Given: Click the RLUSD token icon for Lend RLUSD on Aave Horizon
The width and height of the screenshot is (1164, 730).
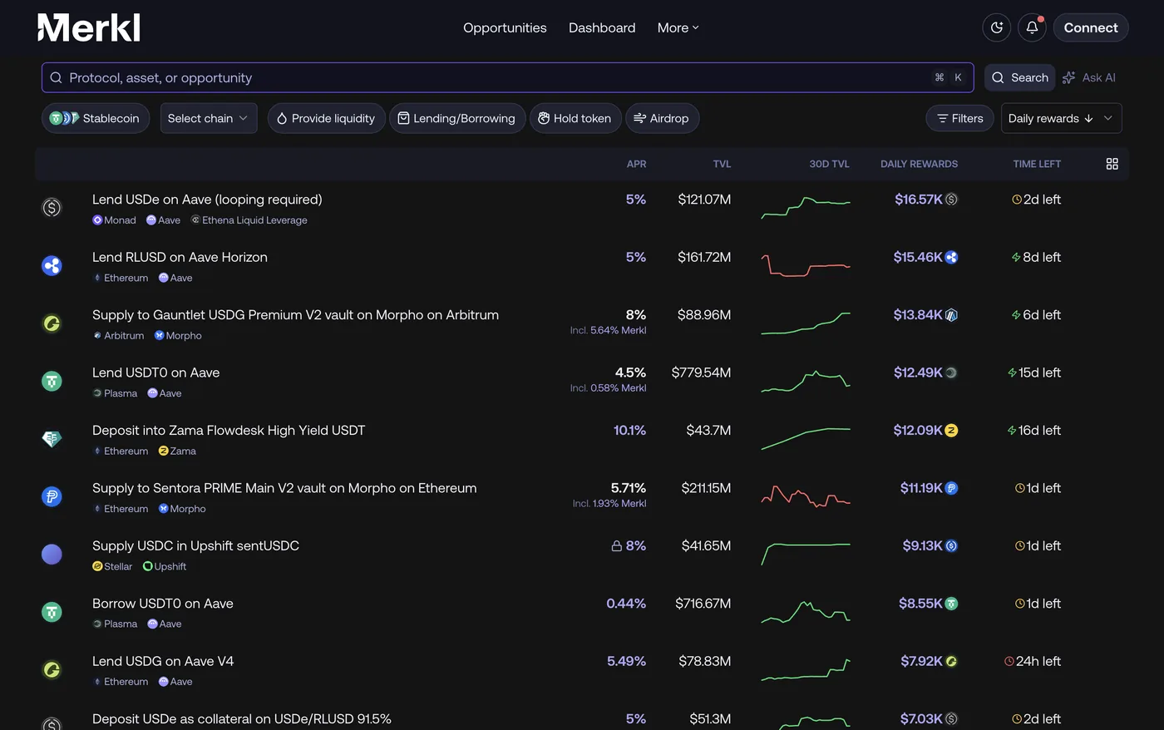Looking at the screenshot, I should 52,265.
